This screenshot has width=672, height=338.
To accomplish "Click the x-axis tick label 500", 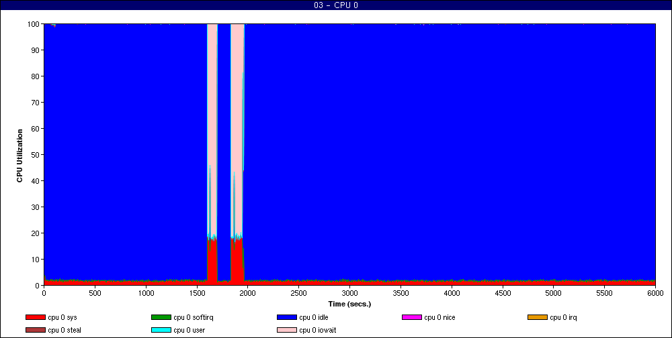I will click(x=95, y=294).
